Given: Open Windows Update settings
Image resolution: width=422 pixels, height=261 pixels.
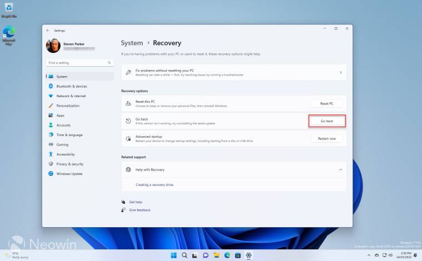Looking at the screenshot, I should (69, 174).
